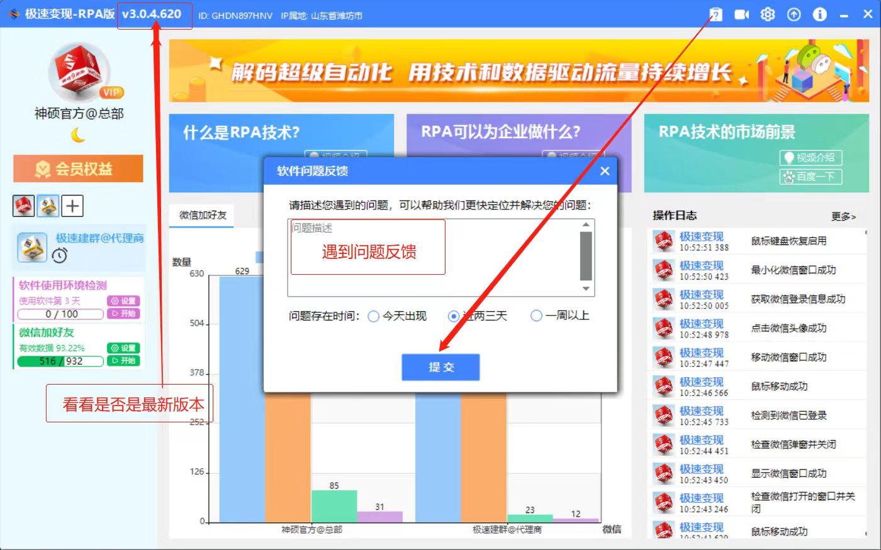Click the video camera icon in title bar
881x550 pixels.
point(742,14)
